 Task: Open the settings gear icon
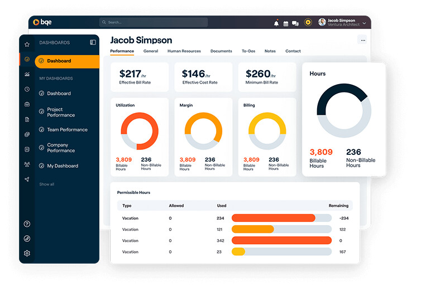pyautogui.click(x=27, y=253)
